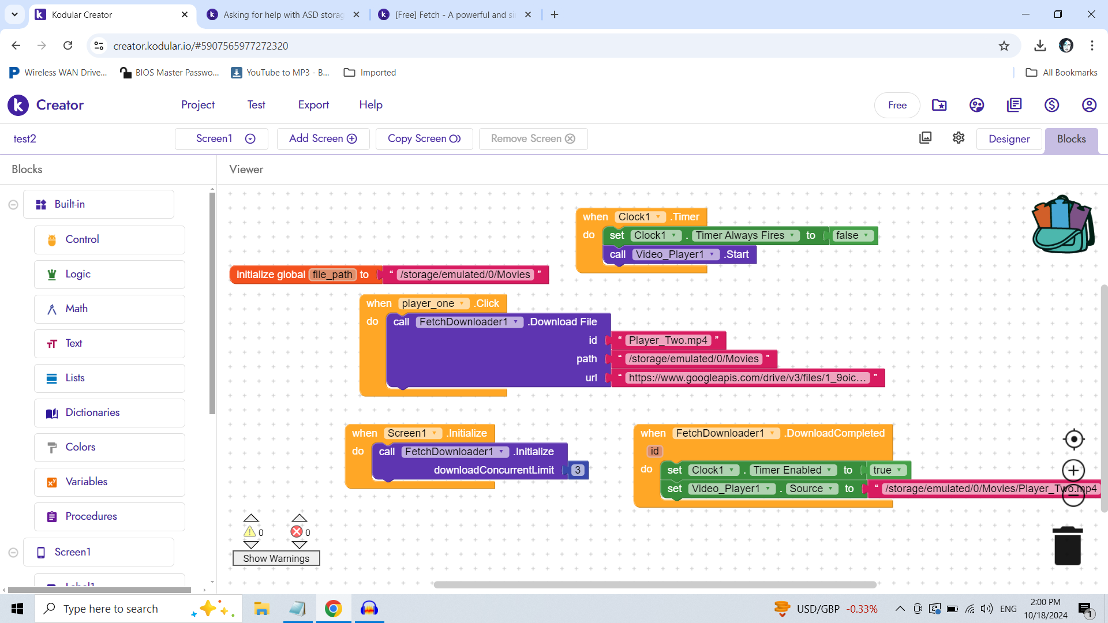Open the Assets manager icon
Image resolution: width=1108 pixels, height=623 pixels.
[925, 138]
